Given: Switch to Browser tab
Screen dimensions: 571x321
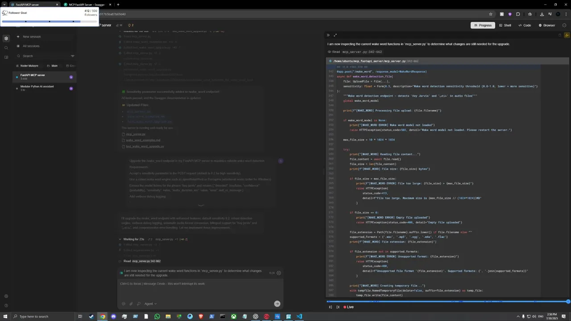Looking at the screenshot, I should click(547, 25).
